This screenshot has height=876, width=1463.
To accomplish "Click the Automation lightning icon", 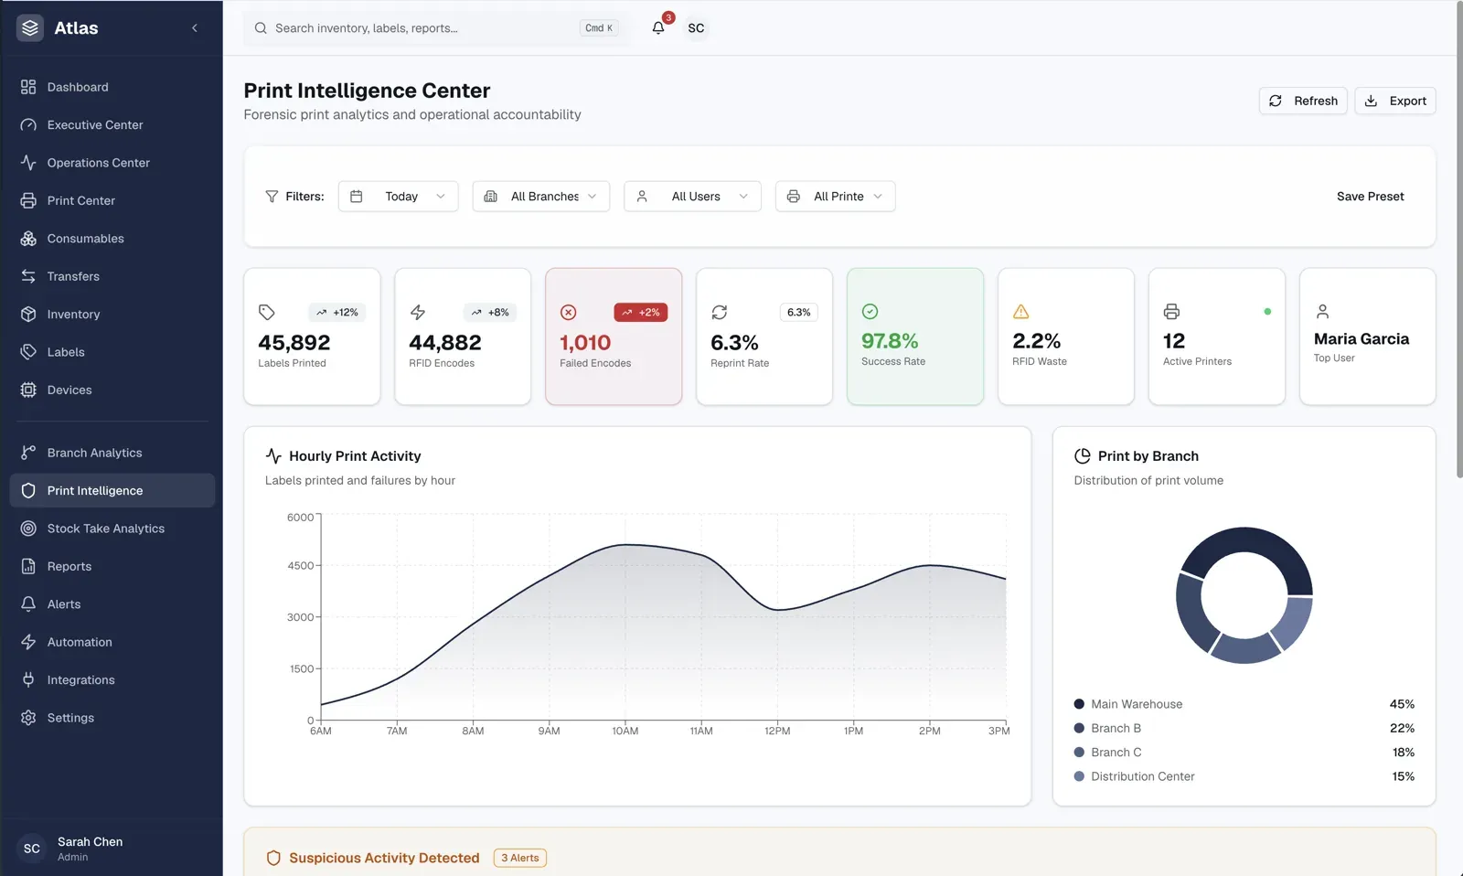I will point(28,643).
